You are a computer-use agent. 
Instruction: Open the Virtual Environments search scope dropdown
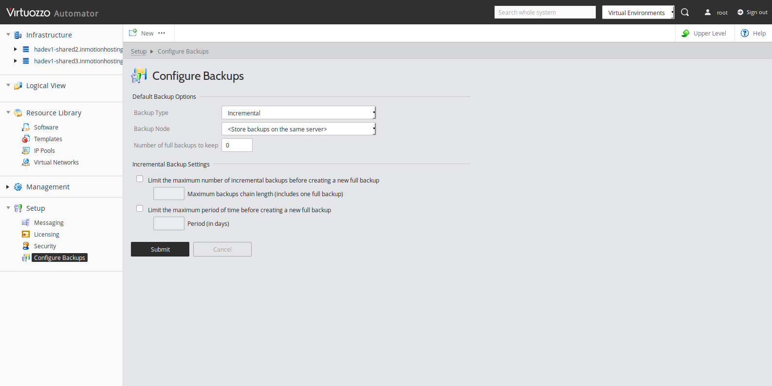(x=638, y=13)
